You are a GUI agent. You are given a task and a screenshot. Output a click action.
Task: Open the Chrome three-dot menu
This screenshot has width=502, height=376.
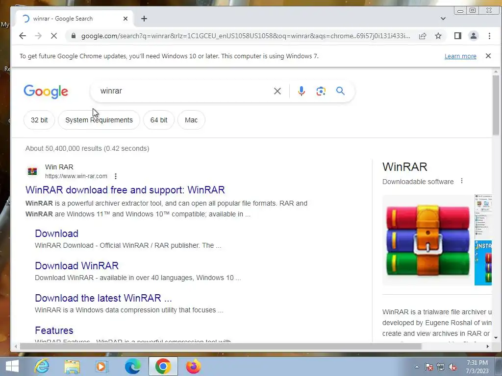(x=489, y=36)
